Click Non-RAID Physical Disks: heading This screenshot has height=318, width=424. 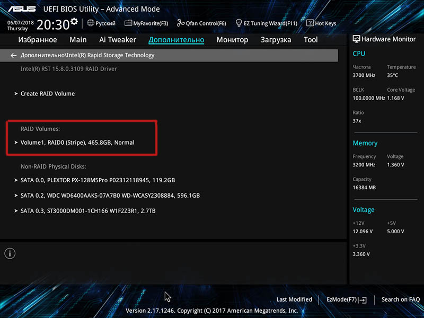click(54, 166)
